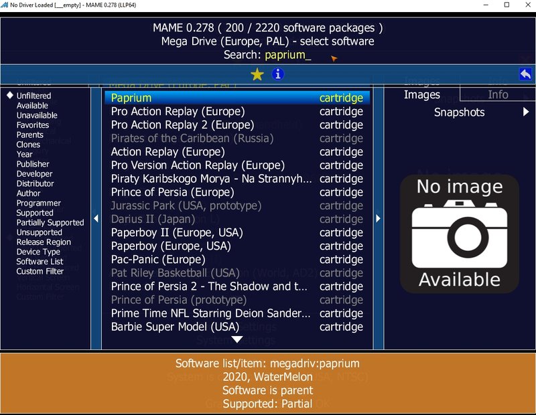Choose the Partially Supported filter

point(50,223)
